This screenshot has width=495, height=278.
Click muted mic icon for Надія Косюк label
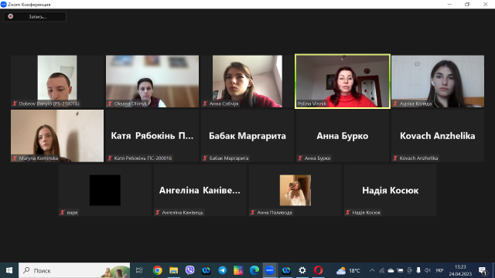click(x=348, y=212)
